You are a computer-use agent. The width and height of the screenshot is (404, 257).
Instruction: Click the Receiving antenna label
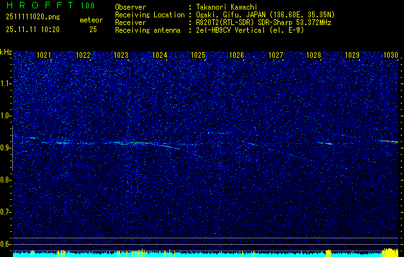pyautogui.click(x=148, y=30)
